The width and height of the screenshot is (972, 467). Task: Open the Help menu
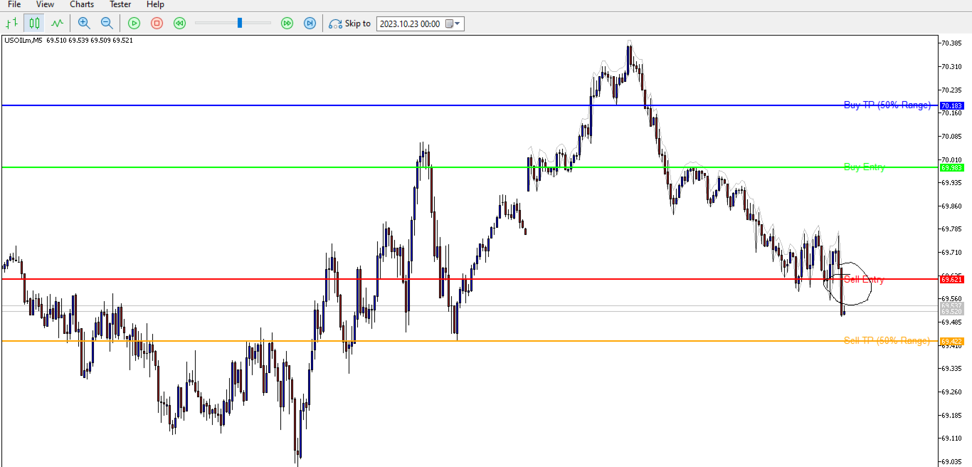coord(155,4)
